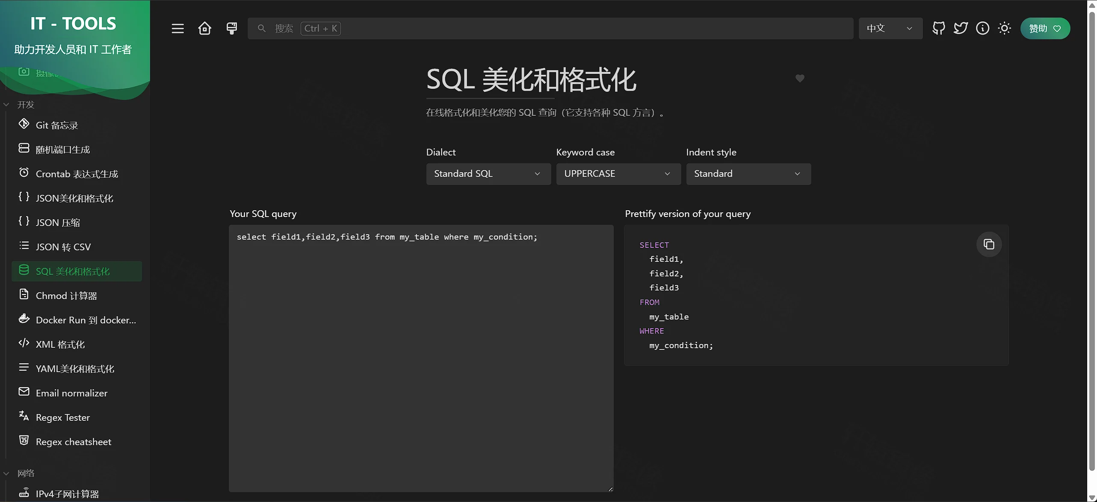
Task: Click the Crontab alarm clock icon
Action: (24, 173)
